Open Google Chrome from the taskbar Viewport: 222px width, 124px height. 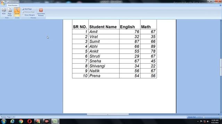tap(21, 121)
